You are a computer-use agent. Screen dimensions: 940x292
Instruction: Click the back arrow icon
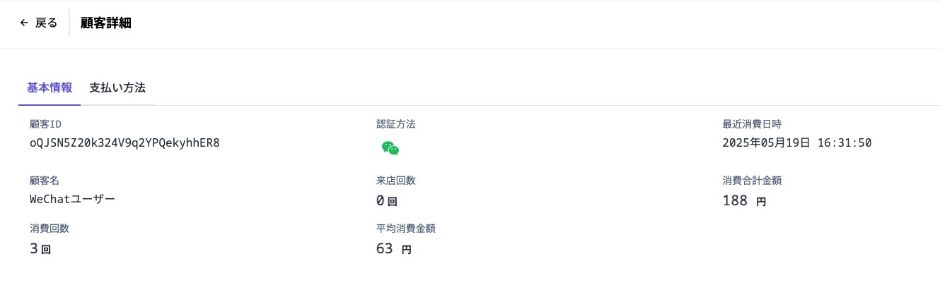(x=24, y=23)
